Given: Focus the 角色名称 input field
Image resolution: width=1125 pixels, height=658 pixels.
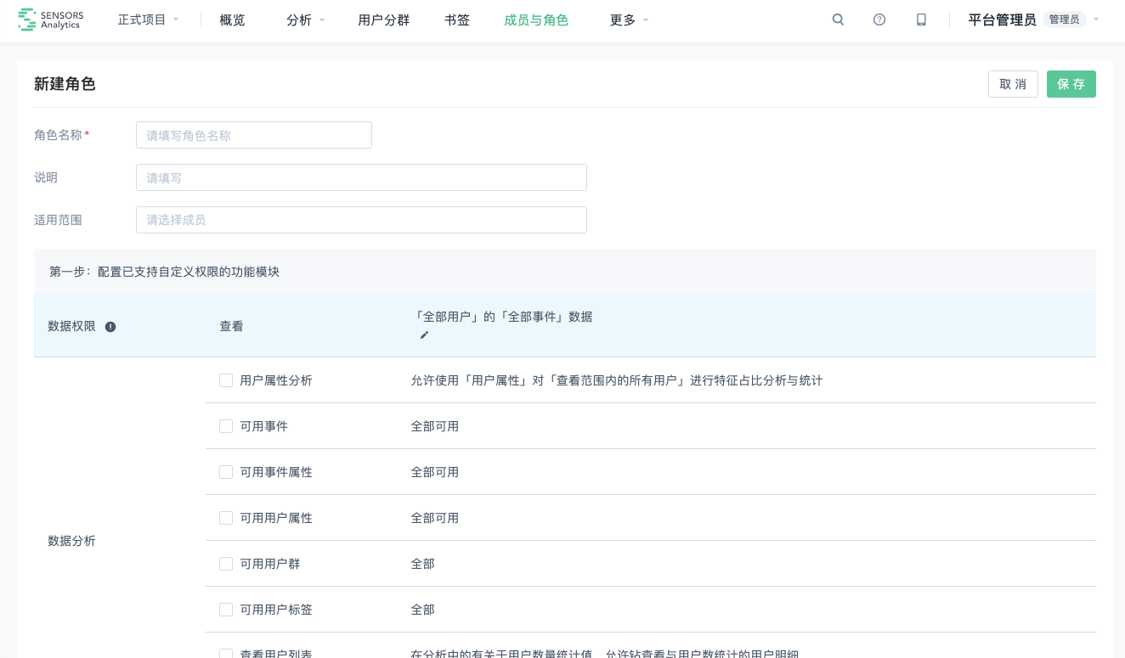Looking at the screenshot, I should coord(254,135).
